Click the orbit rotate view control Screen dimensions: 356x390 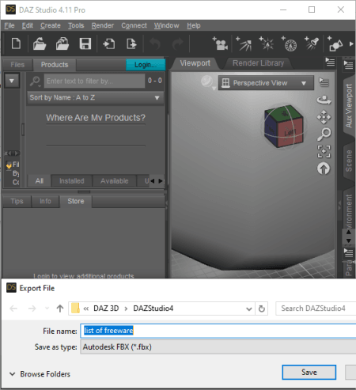click(324, 100)
